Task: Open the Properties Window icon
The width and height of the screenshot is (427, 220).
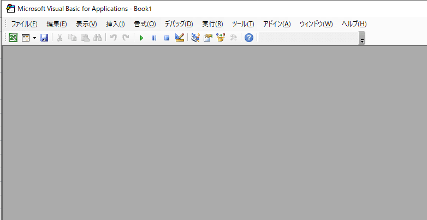Action: coord(208,38)
